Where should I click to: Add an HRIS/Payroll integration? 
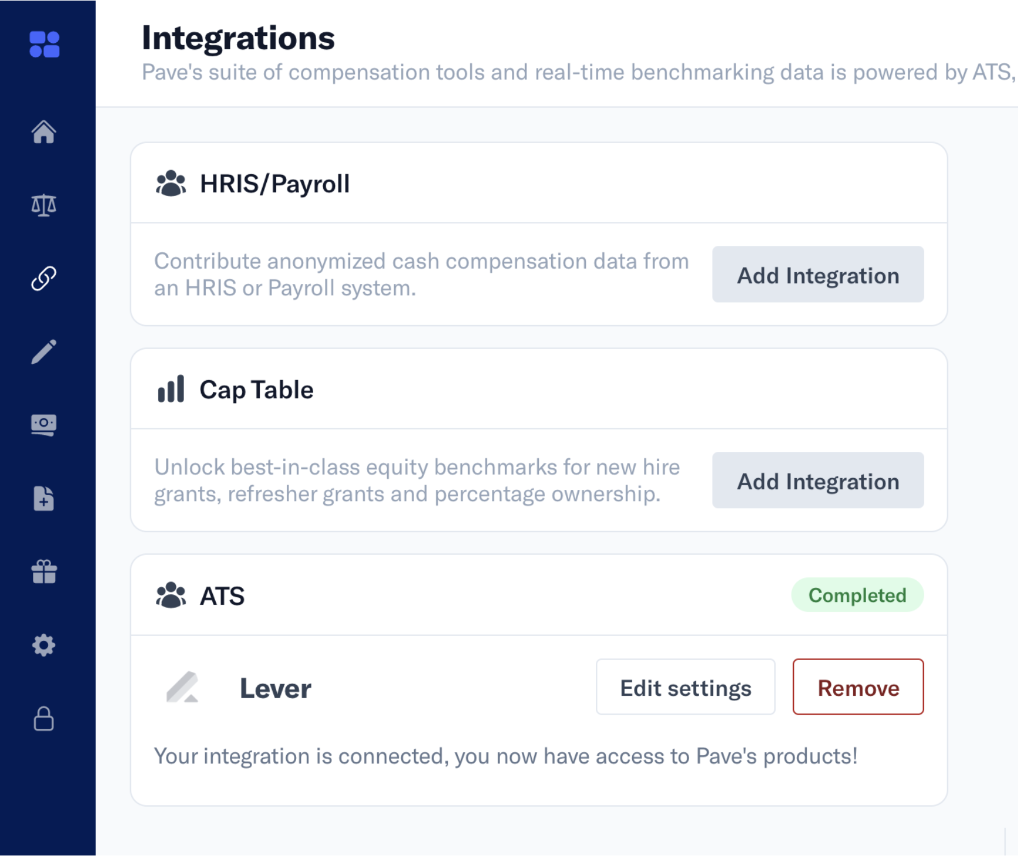pos(817,275)
